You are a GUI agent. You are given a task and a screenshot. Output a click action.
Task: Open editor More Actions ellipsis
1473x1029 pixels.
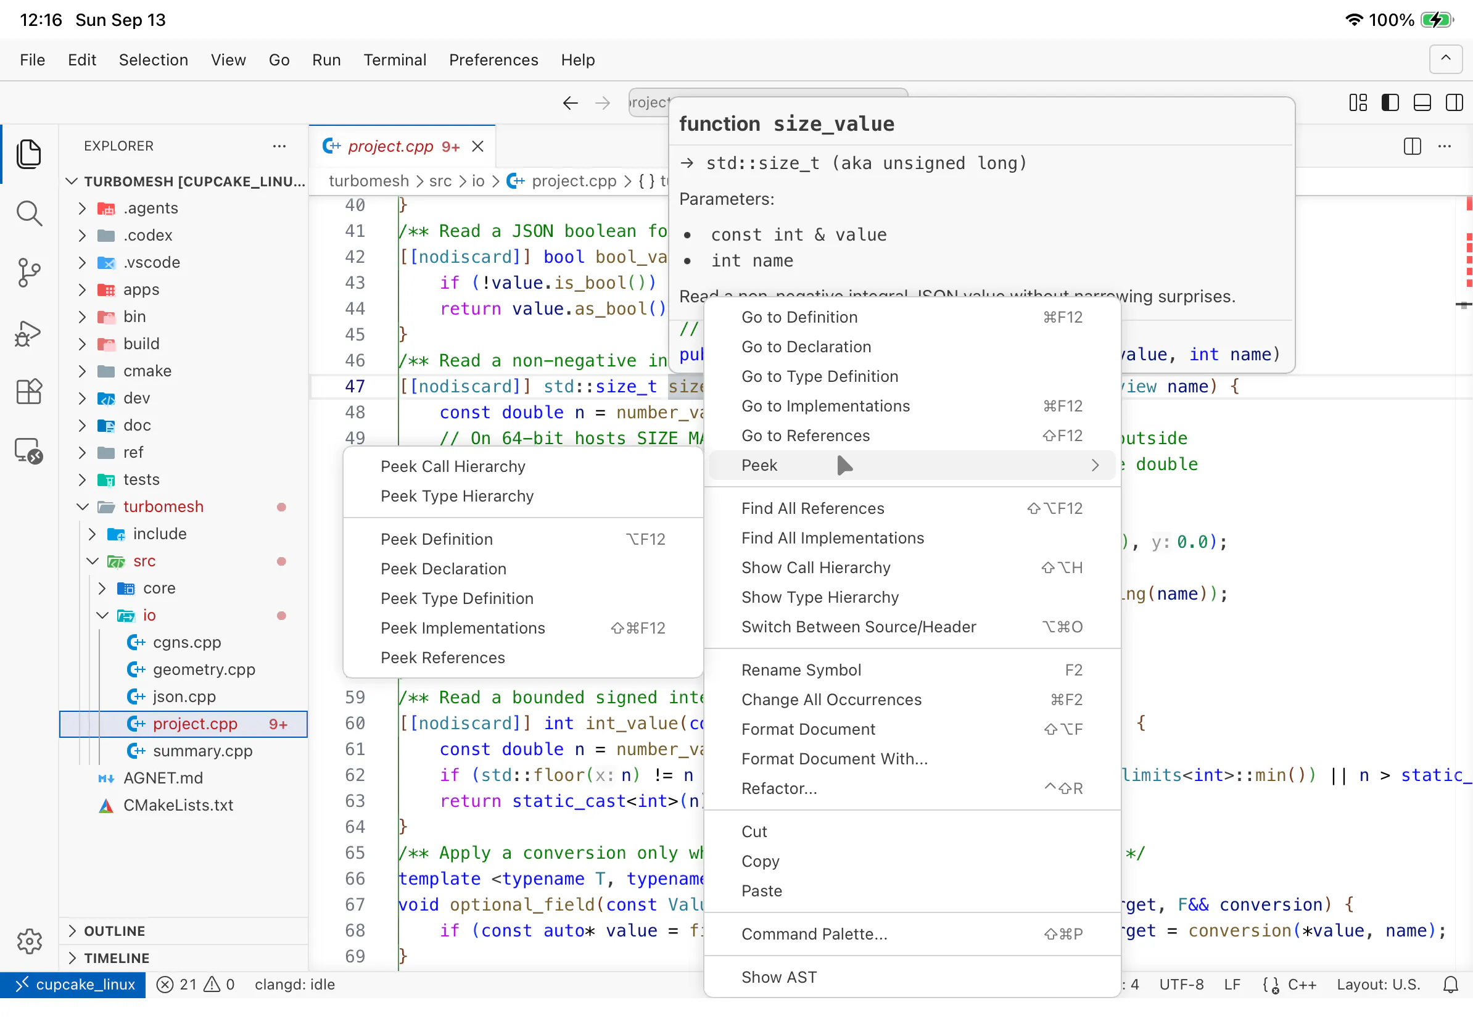[1445, 146]
